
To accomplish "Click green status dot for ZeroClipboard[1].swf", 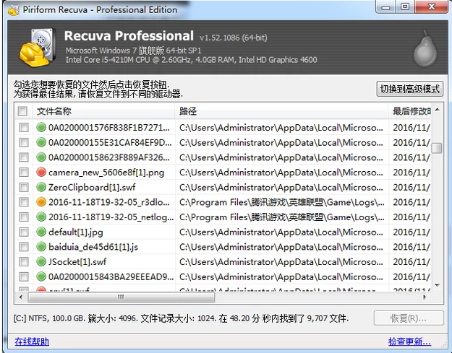I will (x=41, y=187).
